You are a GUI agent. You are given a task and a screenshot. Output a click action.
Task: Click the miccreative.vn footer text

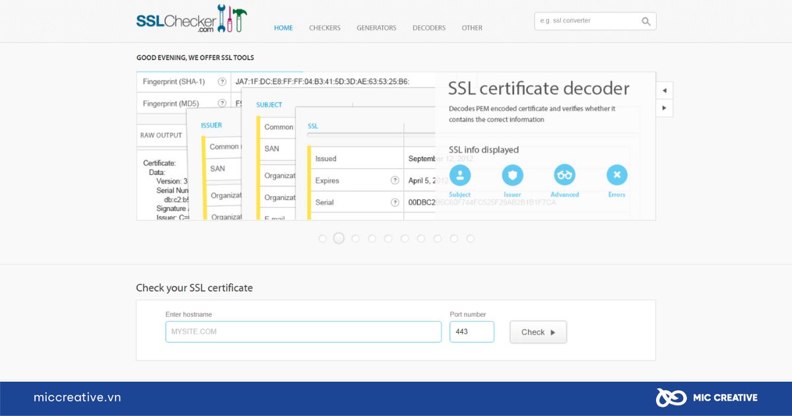tap(77, 398)
